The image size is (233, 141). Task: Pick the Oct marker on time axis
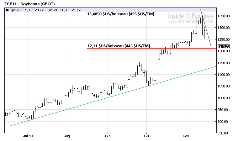146,137
